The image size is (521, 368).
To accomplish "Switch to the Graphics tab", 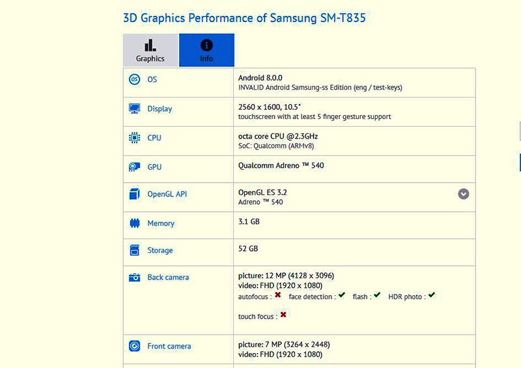I will coord(150,50).
